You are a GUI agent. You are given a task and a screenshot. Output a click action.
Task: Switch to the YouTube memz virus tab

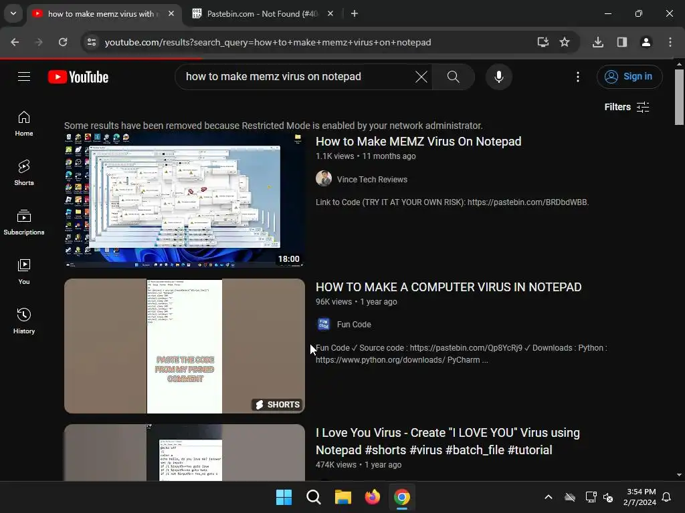(x=103, y=14)
